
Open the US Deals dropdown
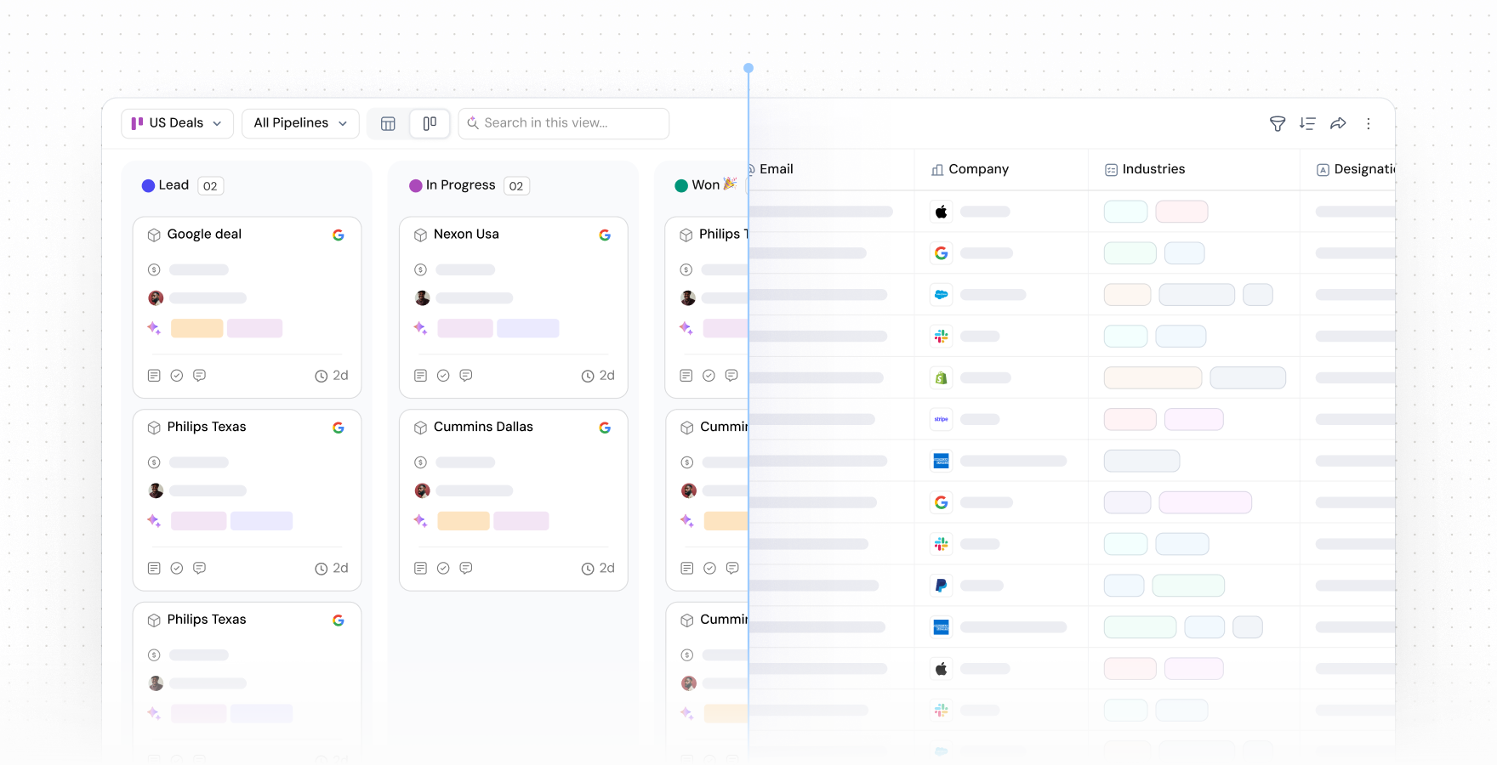[x=177, y=123]
